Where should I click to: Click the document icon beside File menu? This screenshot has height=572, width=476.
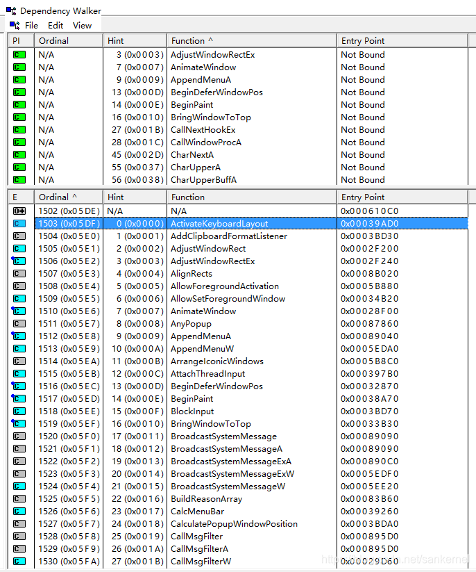tap(15, 26)
